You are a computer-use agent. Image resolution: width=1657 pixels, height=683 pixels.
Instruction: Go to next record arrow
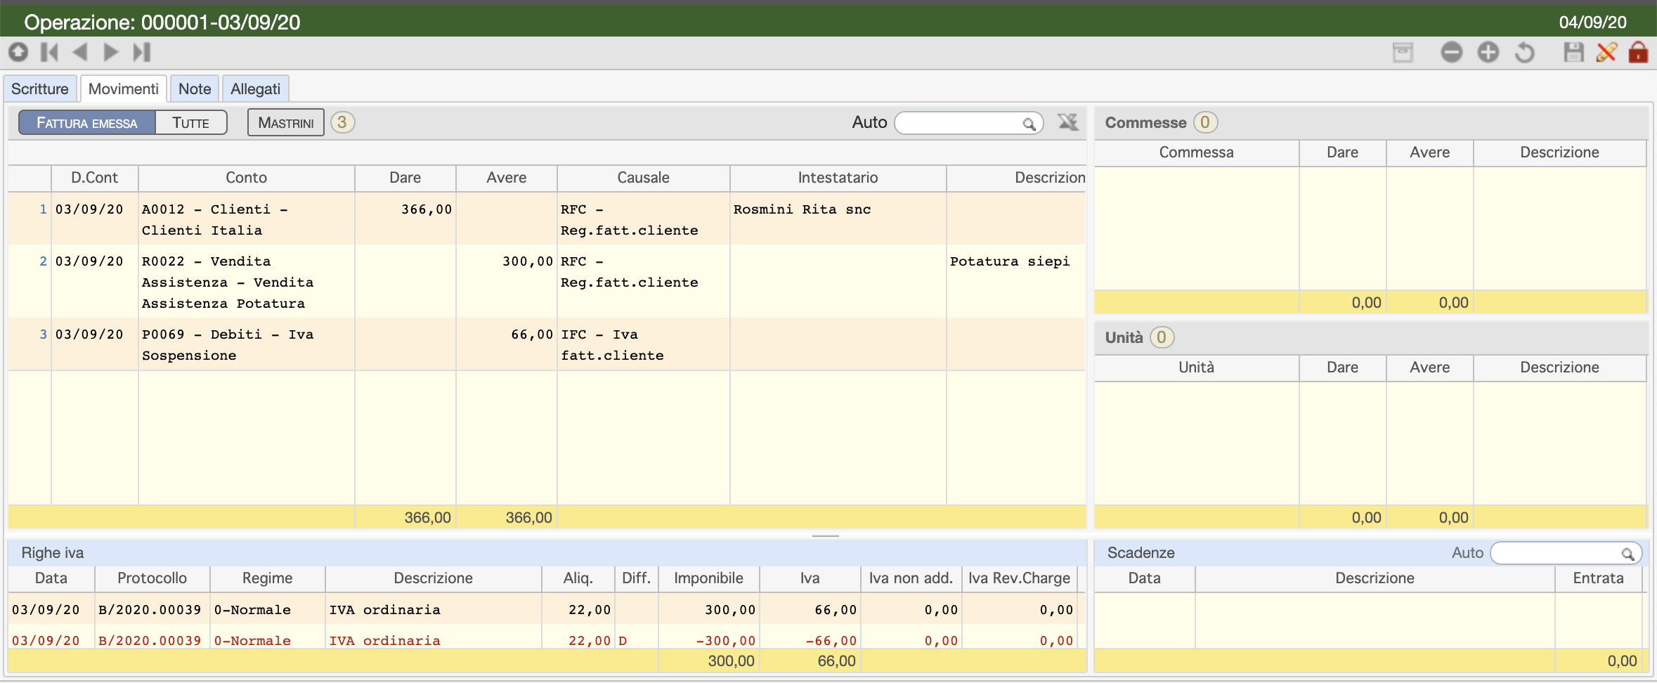(110, 52)
